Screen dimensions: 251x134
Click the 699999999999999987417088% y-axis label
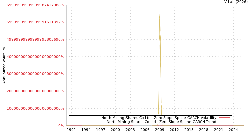tap(35, 5)
